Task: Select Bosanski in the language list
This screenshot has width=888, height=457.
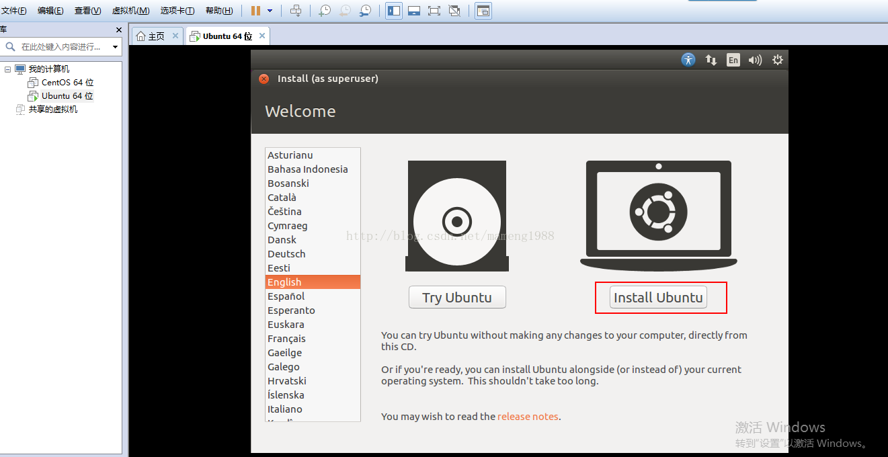Action: (x=313, y=183)
